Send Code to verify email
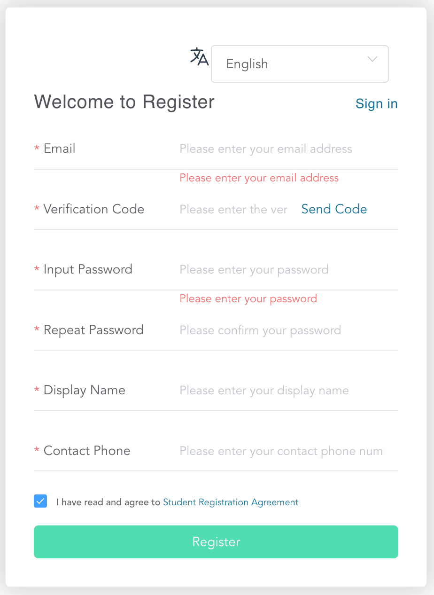Viewport: 434px width, 595px height. pyautogui.click(x=334, y=209)
